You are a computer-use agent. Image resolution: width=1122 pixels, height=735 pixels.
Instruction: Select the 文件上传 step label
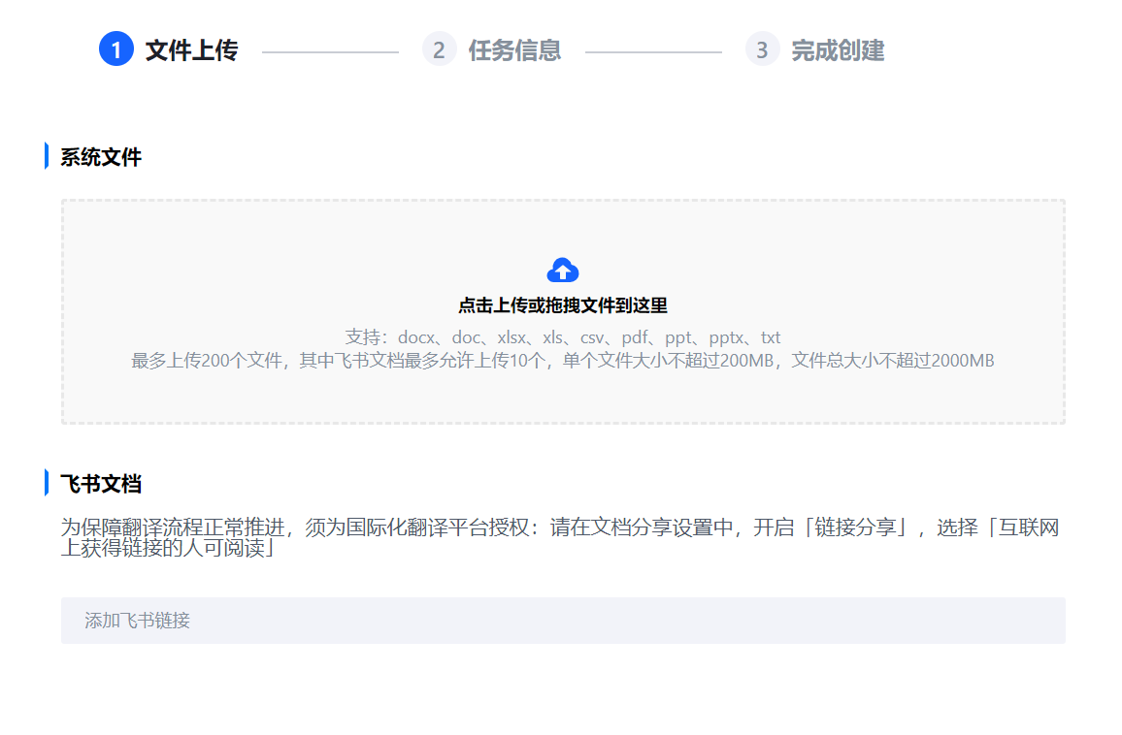click(191, 50)
